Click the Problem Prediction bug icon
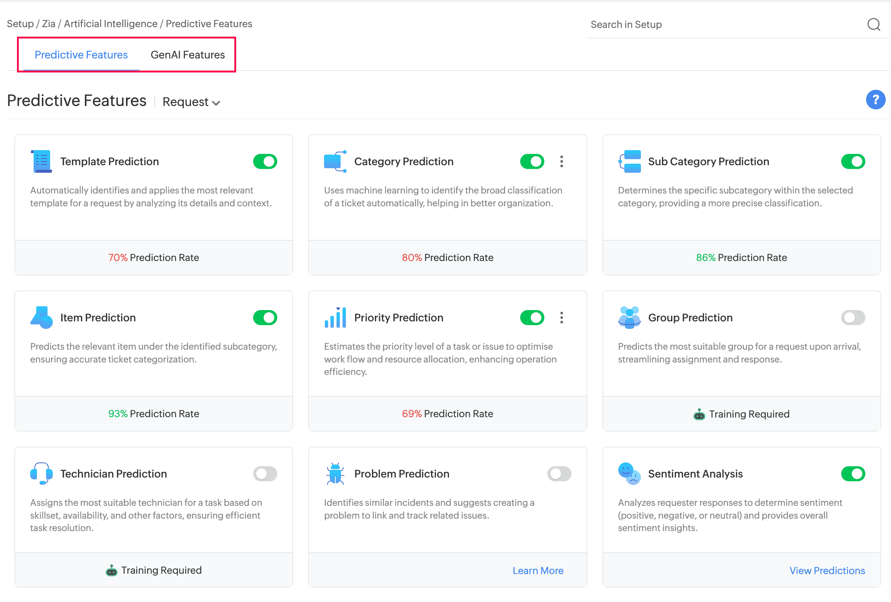 click(x=335, y=473)
